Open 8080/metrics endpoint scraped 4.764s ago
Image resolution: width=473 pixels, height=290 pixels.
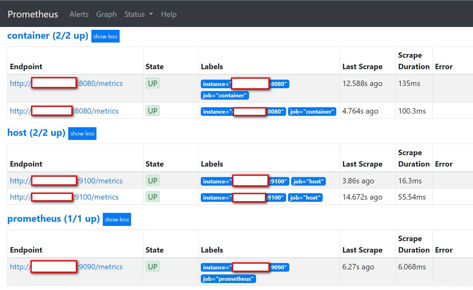[64, 111]
